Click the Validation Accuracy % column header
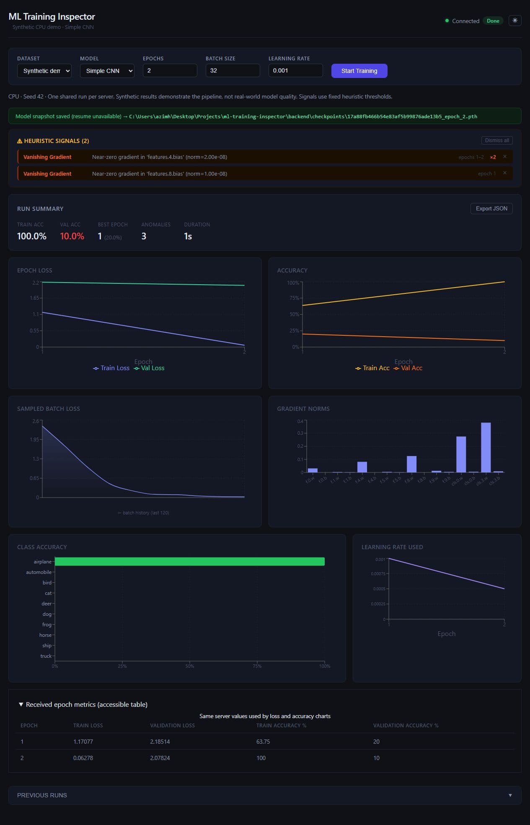The width and height of the screenshot is (530, 825). [x=406, y=725]
